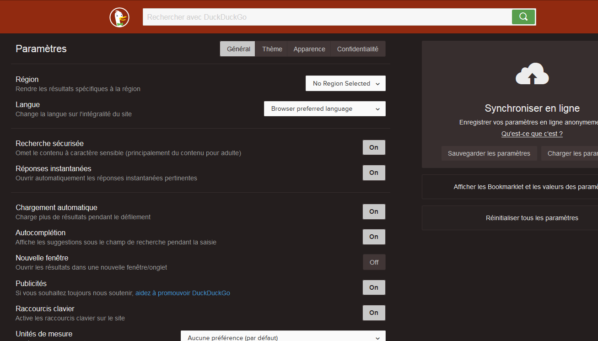Click inside the DuckDuckGo search field
Image resolution: width=598 pixels, height=341 pixels.
(x=320, y=16)
